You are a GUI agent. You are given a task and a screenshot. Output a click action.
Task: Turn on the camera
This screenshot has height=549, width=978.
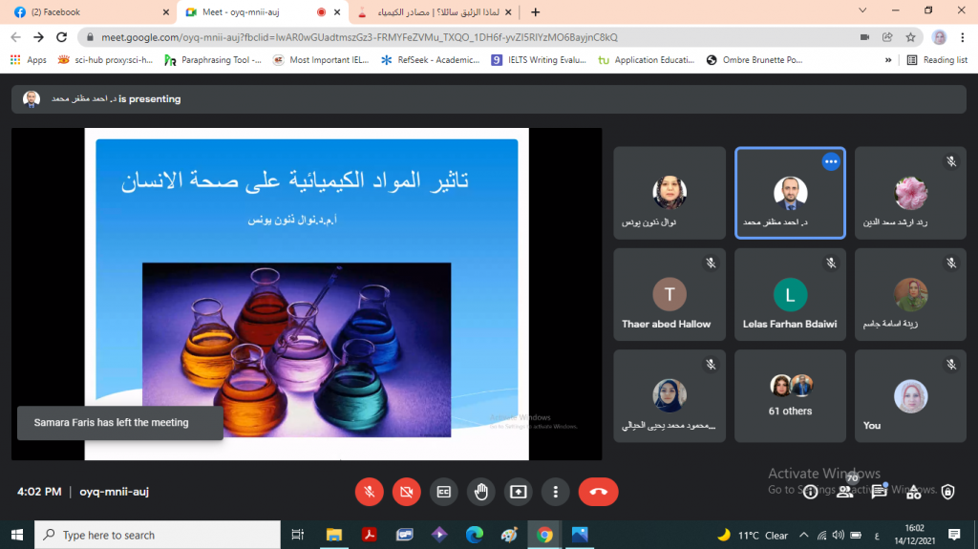point(406,492)
